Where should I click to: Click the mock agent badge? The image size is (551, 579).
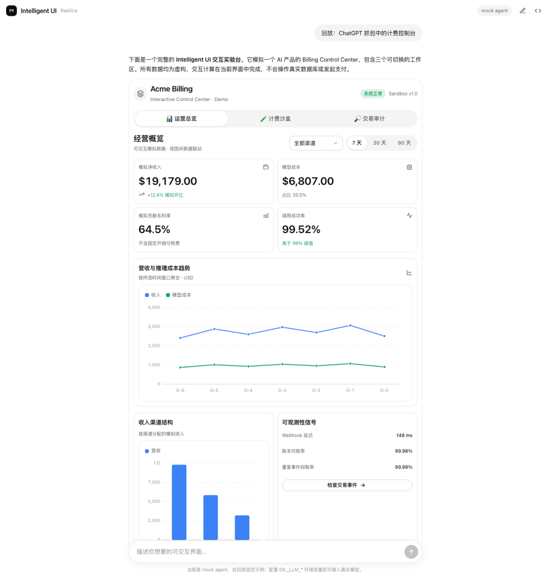pos(494,11)
